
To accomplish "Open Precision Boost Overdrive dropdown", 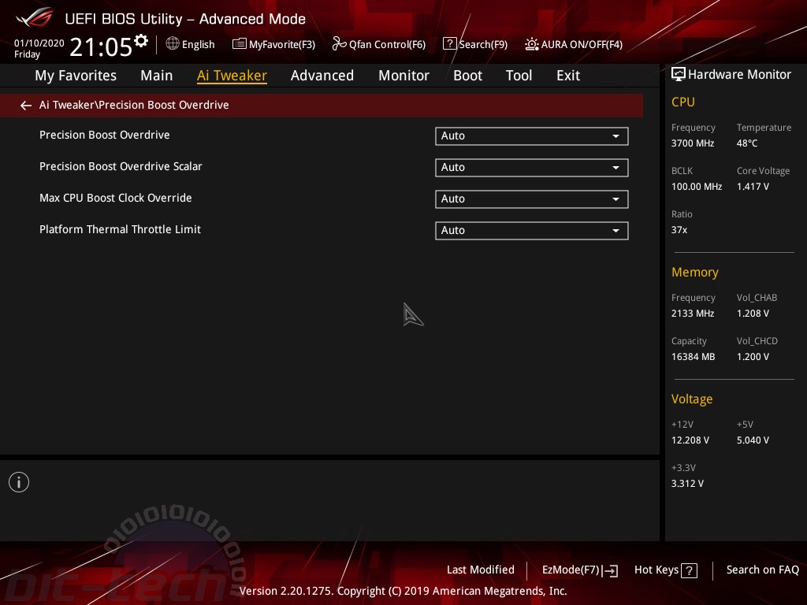I will (x=532, y=135).
